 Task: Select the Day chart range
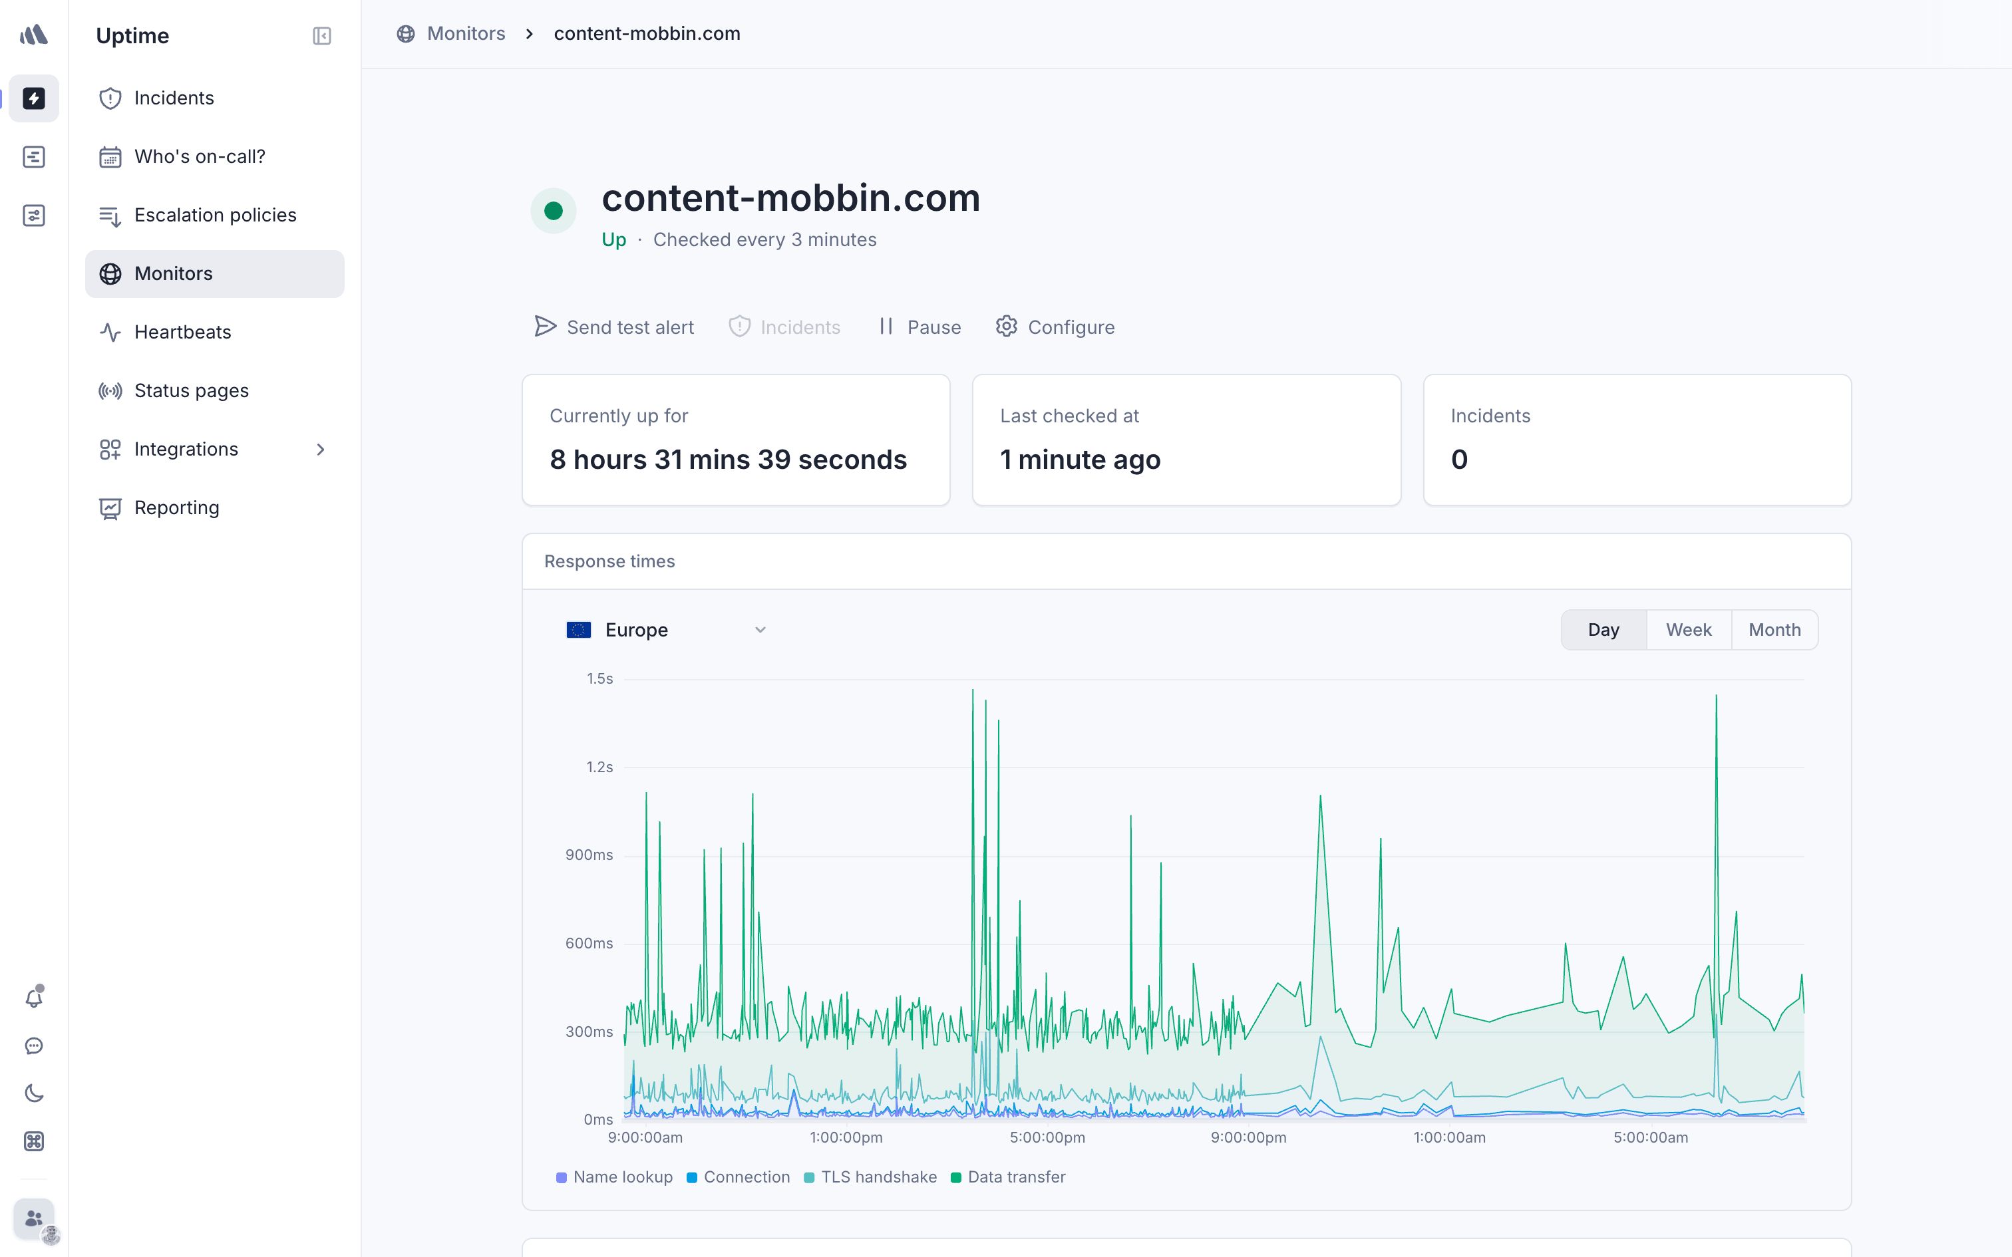(1603, 630)
